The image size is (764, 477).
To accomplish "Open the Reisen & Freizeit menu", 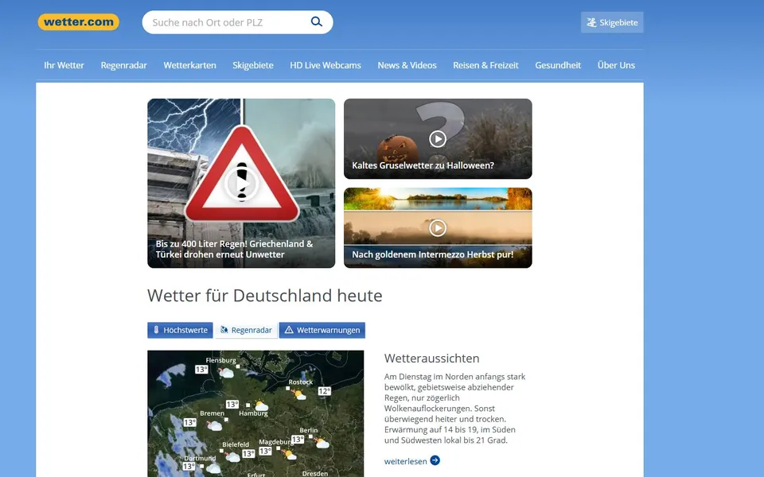I will point(485,65).
